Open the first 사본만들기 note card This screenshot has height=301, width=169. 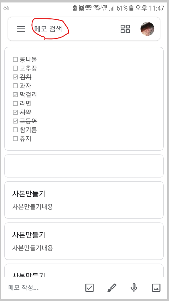[x=84, y=200]
